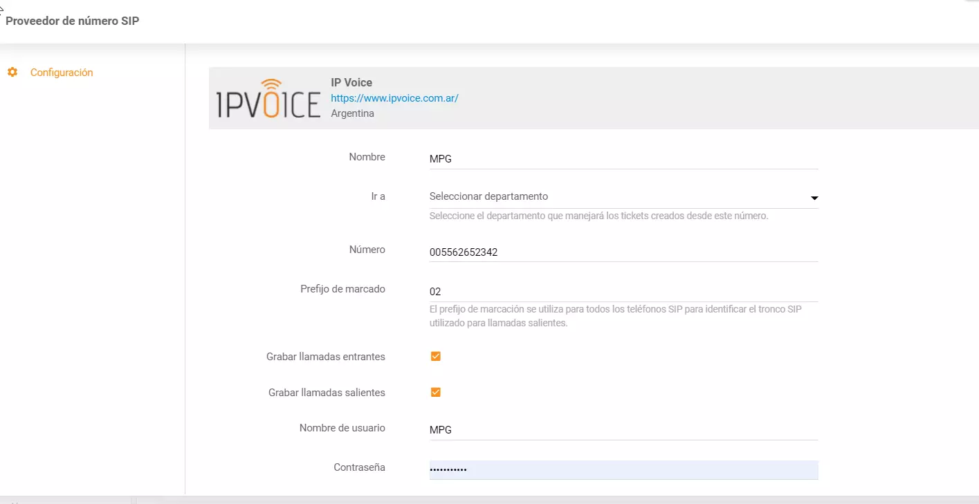Click the Argentina country label
Viewport: 979px width, 504px height.
352,113
